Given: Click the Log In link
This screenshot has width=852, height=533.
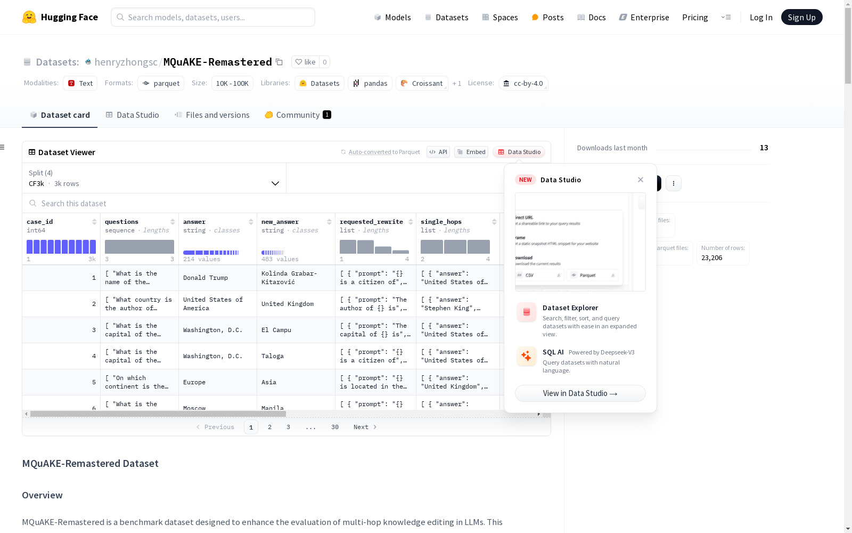Looking at the screenshot, I should [x=761, y=17].
